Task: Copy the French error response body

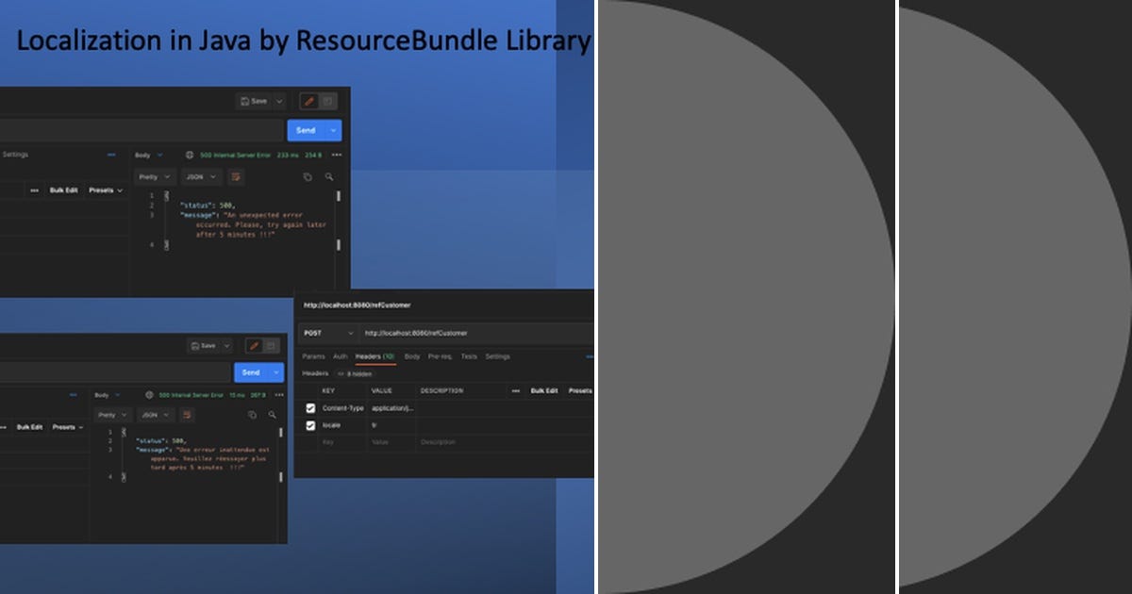Action: coord(253,415)
